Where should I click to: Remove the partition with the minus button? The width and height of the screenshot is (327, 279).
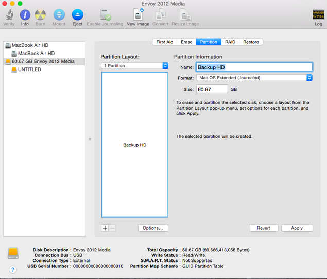tap(112, 228)
